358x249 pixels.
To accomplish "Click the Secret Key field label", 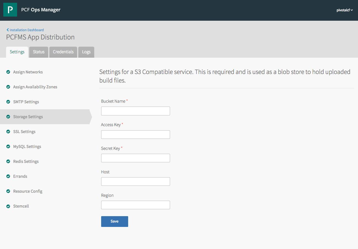I will (111, 149).
